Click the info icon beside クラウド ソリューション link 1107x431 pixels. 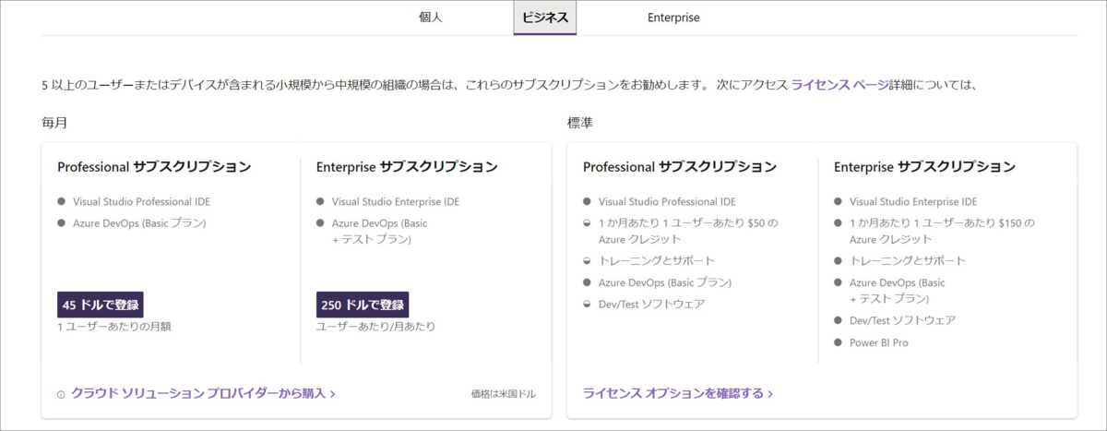62,394
